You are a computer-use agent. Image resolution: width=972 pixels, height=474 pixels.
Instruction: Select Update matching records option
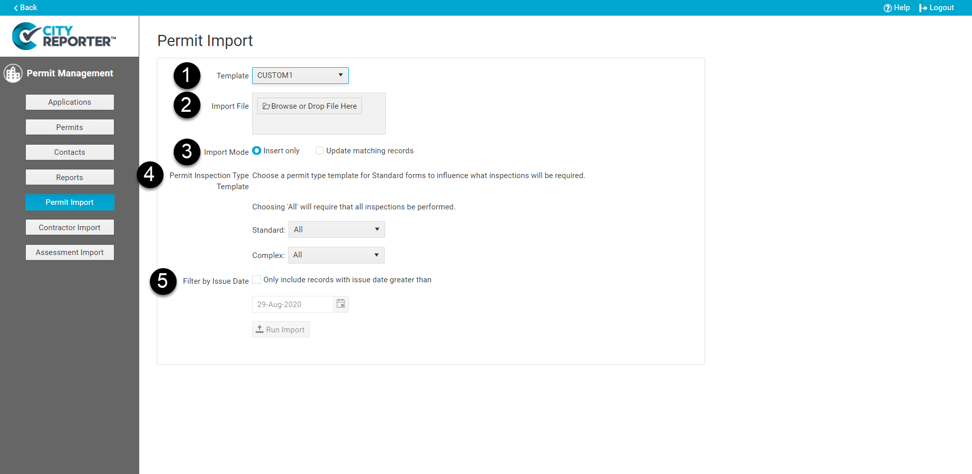(319, 150)
